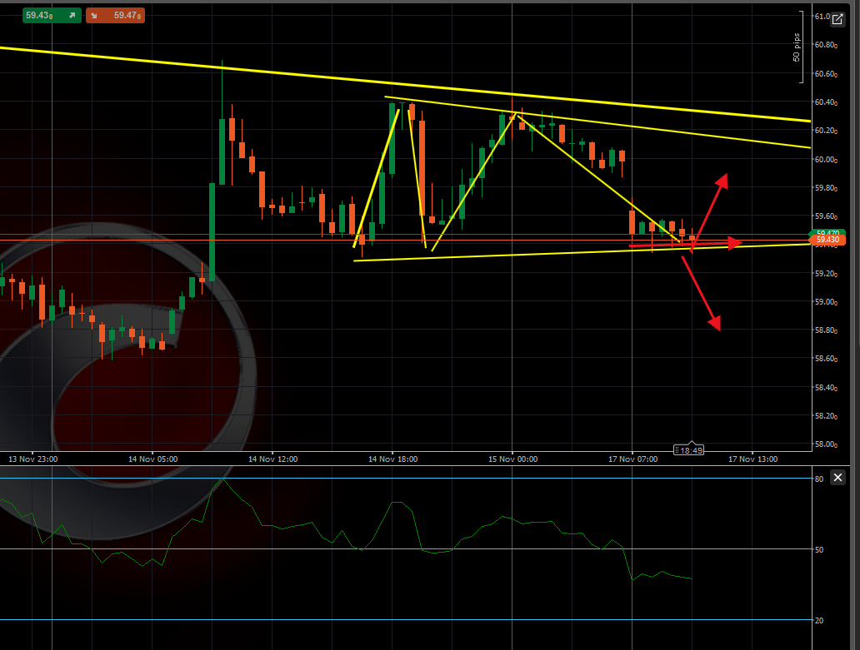Image resolution: width=860 pixels, height=650 pixels.
Task: Close the oscillator indicator panel
Action: click(837, 478)
